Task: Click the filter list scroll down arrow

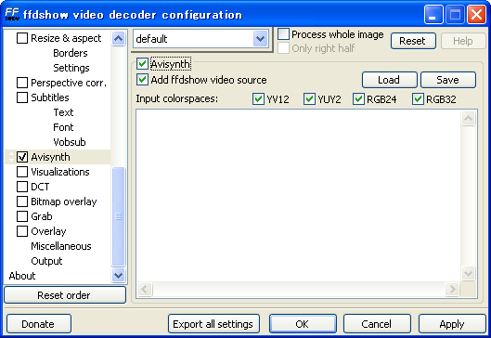Action: pos(118,276)
